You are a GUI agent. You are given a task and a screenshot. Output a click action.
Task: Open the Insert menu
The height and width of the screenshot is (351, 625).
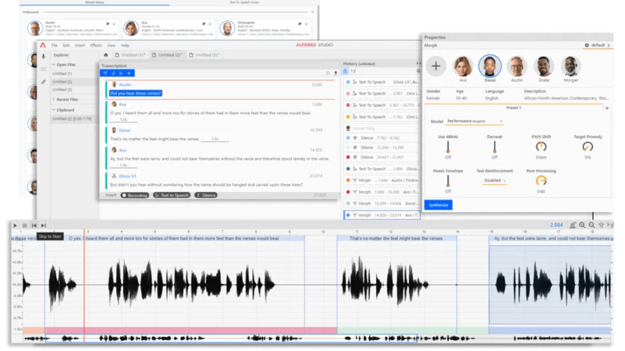(80, 45)
